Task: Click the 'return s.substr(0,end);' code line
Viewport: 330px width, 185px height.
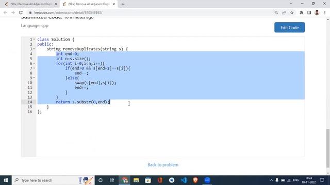Action: click(x=82, y=102)
